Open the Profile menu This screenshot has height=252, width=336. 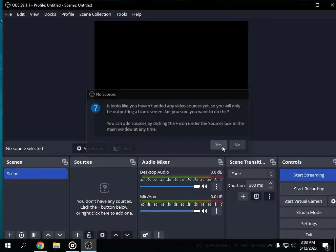[68, 14]
